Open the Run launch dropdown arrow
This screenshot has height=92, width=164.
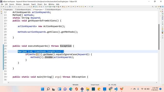(x=52, y=7)
